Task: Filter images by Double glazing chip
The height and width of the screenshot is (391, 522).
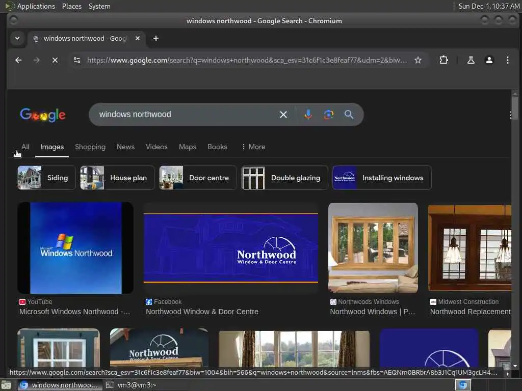Action: pos(284,178)
